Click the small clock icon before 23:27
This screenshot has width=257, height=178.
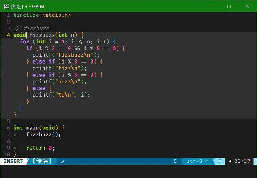pos(230,161)
